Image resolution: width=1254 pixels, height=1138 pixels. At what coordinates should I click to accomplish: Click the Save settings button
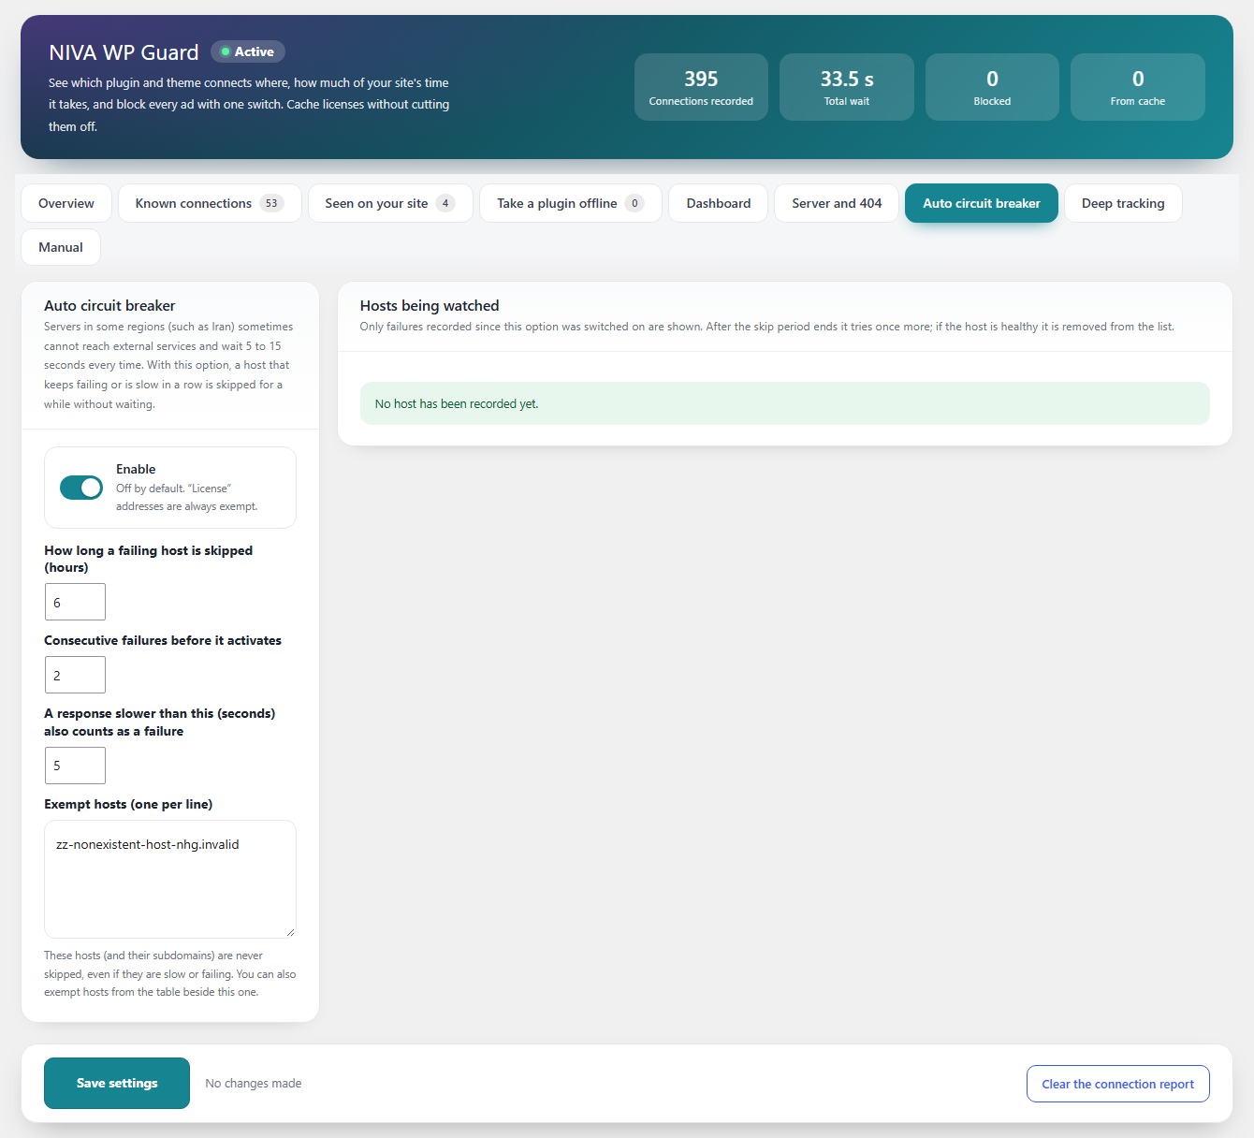coord(117,1083)
